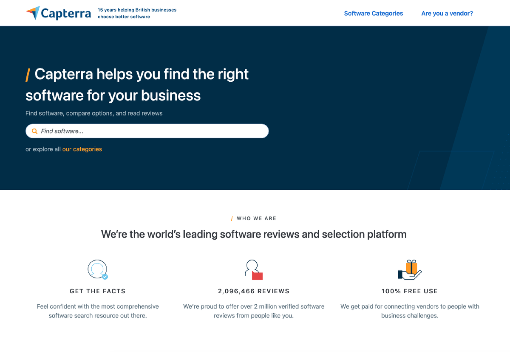The image size is (510, 352).
Task: Click the '100% FREE USE' heading
Action: coord(410,291)
